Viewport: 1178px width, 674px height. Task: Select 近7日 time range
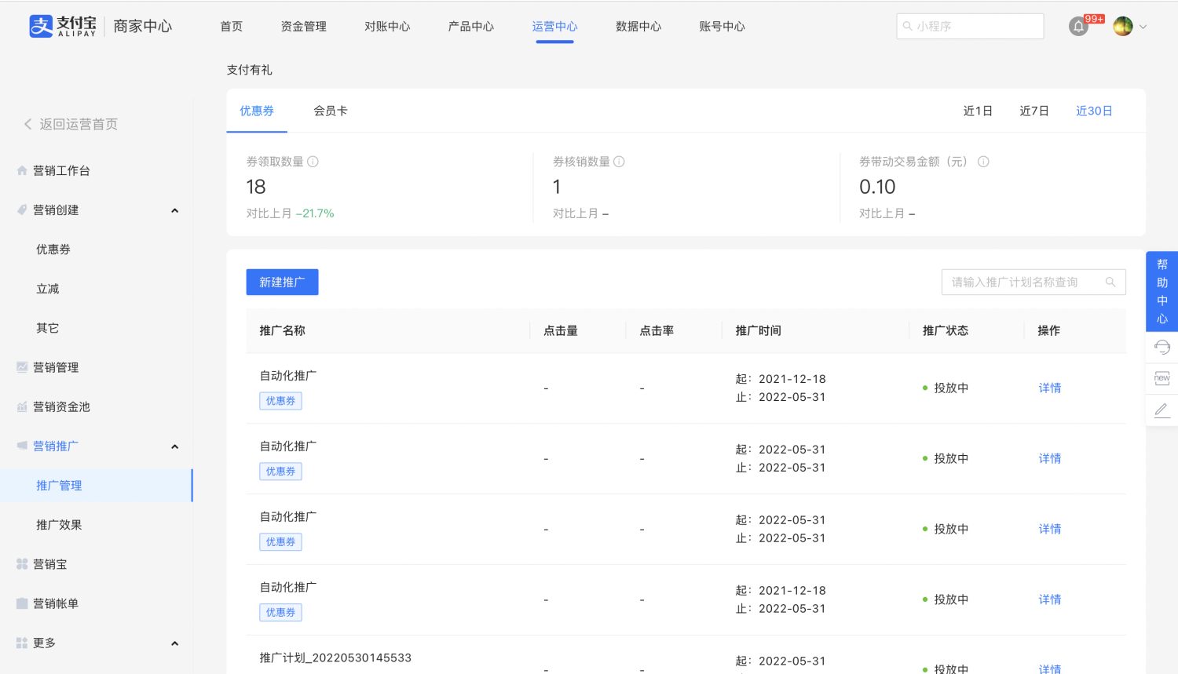click(1034, 111)
